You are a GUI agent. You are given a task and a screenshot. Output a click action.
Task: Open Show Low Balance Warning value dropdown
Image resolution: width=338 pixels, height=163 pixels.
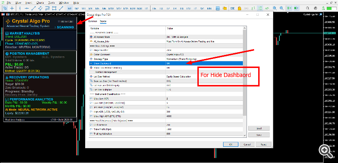pyautogui.click(x=204, y=68)
